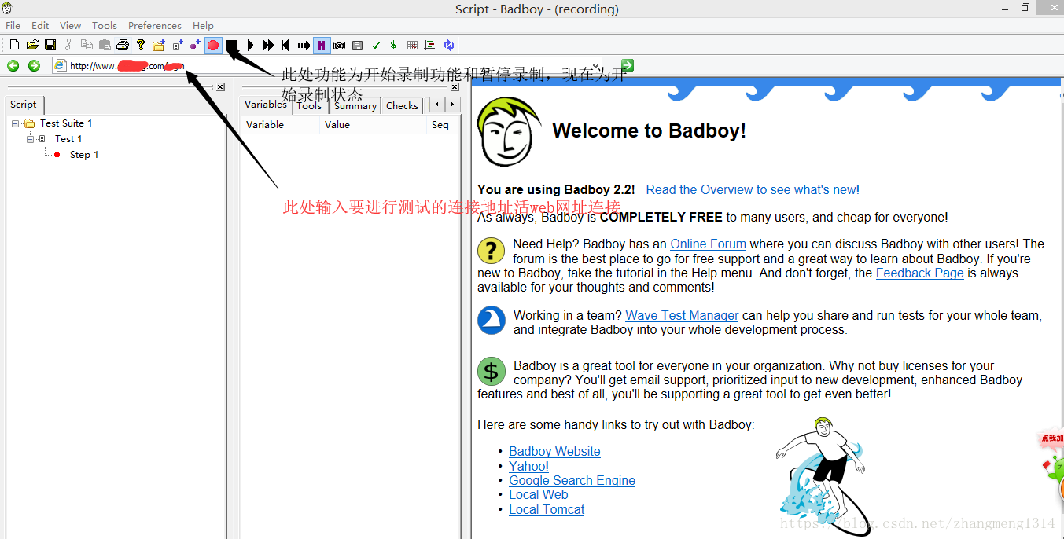Close the Script panel with its X
Image resolution: width=1064 pixels, height=539 pixels.
click(x=220, y=87)
